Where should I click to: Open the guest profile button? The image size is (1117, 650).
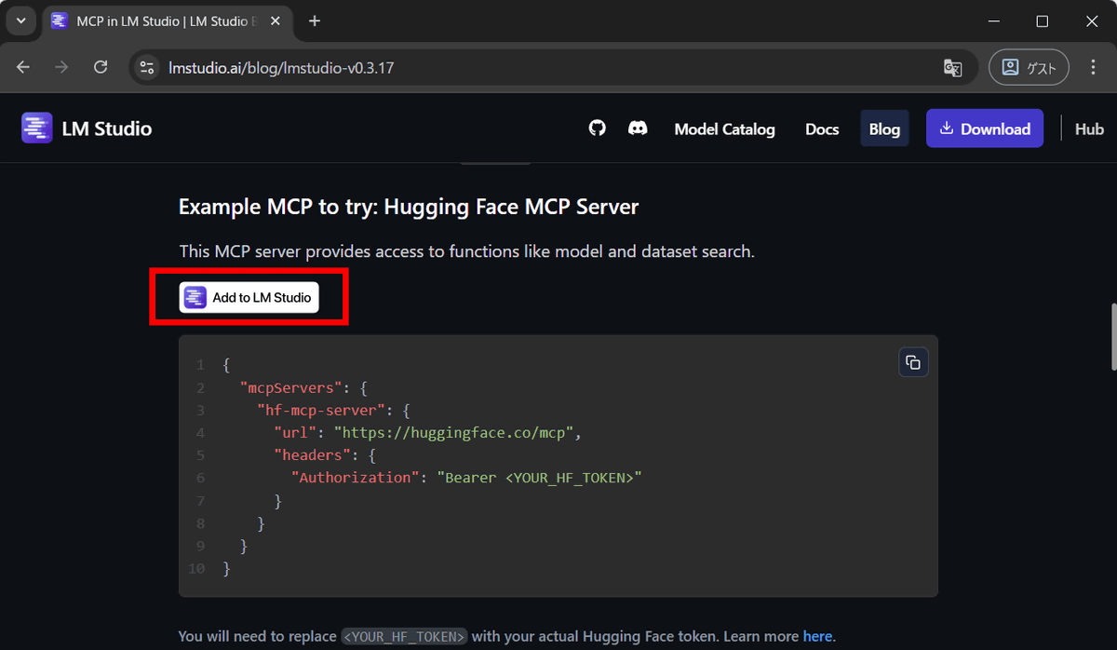[1029, 68]
